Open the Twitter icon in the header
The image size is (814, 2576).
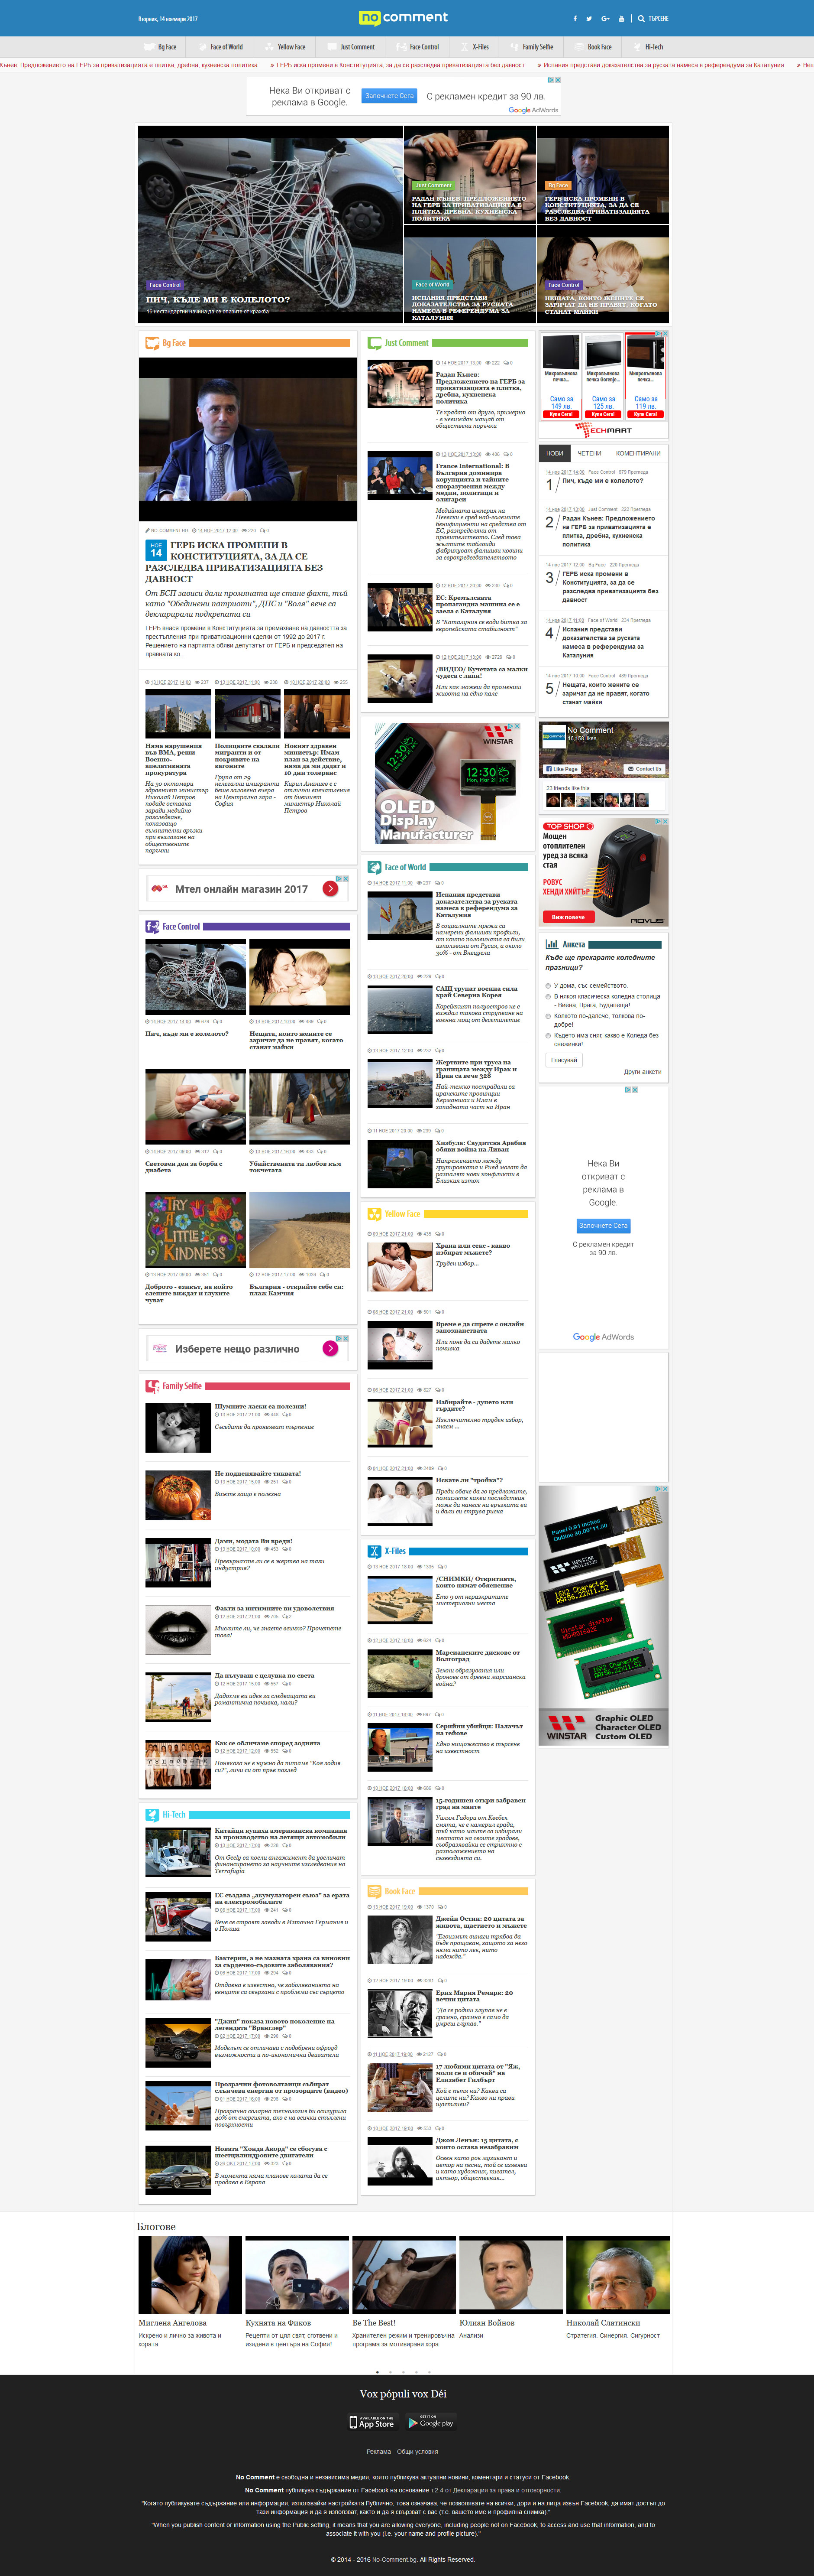coord(589,18)
